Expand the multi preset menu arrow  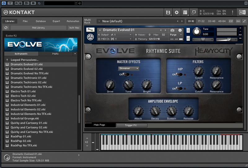(99, 21)
